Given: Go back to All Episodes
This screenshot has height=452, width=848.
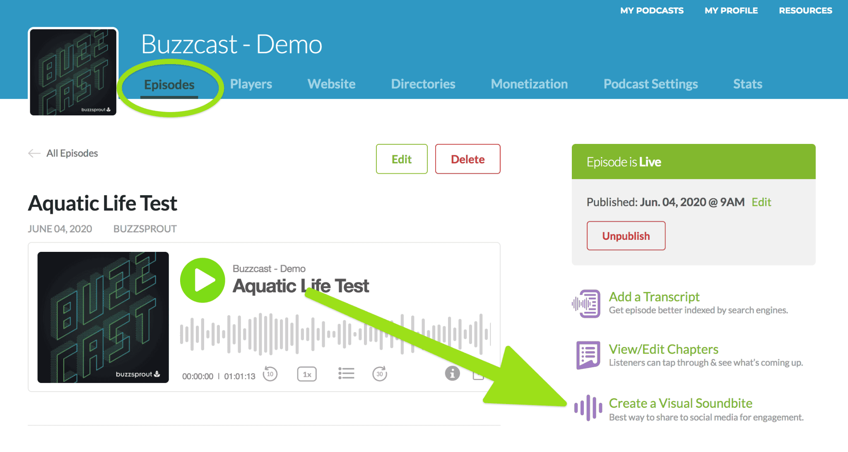Looking at the screenshot, I should click(x=72, y=153).
